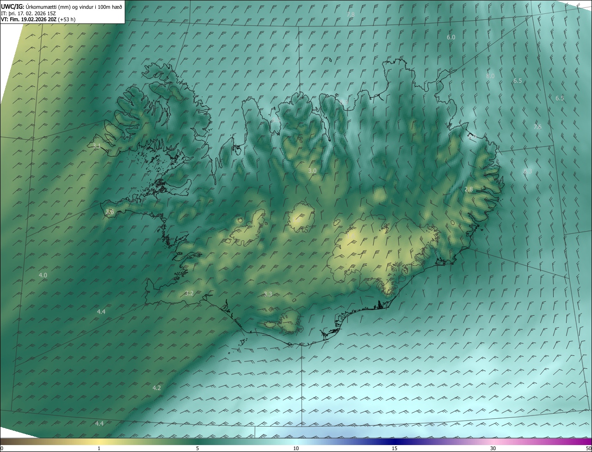Click the 8.0 value label

click(490, 76)
